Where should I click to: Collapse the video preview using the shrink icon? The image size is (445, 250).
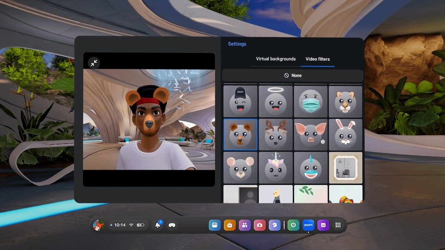click(94, 63)
